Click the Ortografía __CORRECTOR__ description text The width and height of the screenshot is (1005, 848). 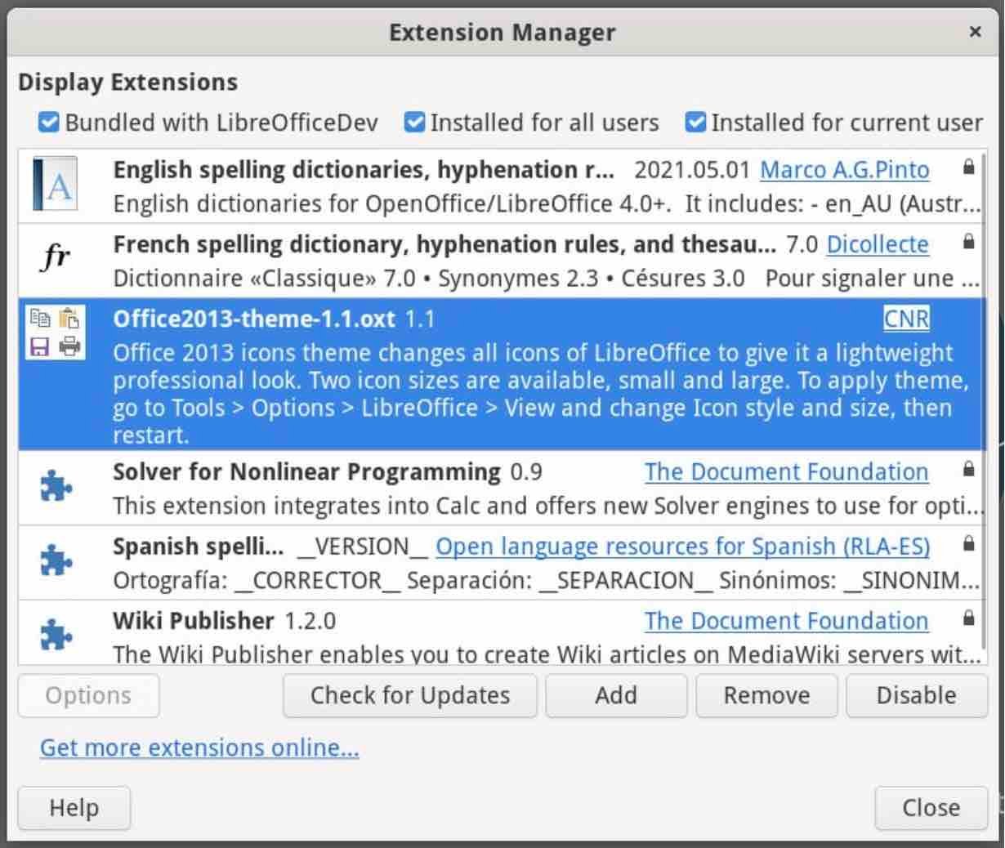546,580
